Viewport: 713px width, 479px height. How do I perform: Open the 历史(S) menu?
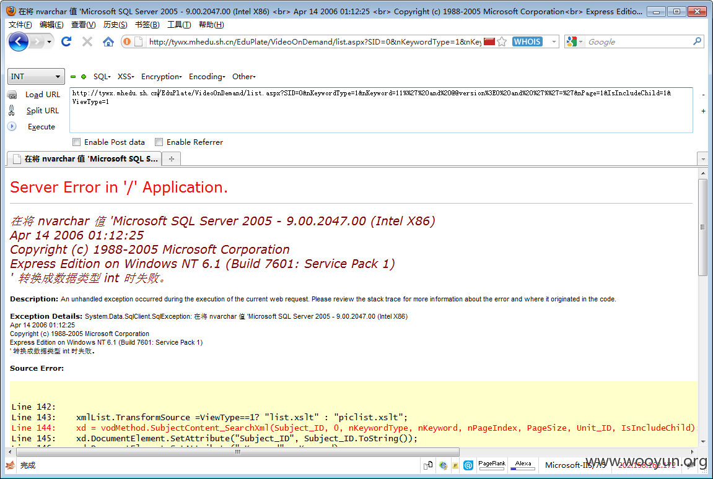115,25
